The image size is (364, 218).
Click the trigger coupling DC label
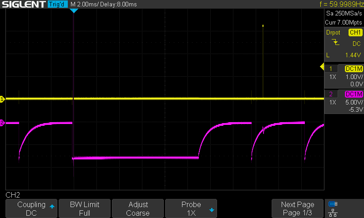(x=357, y=44)
